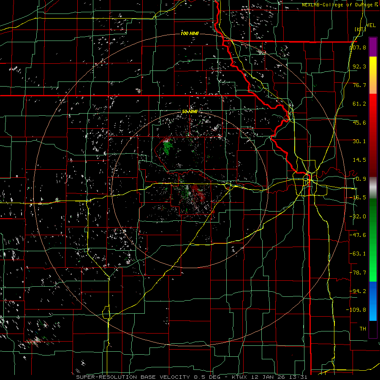
Task: Click the "30.1" legend value
Action: click(x=359, y=141)
